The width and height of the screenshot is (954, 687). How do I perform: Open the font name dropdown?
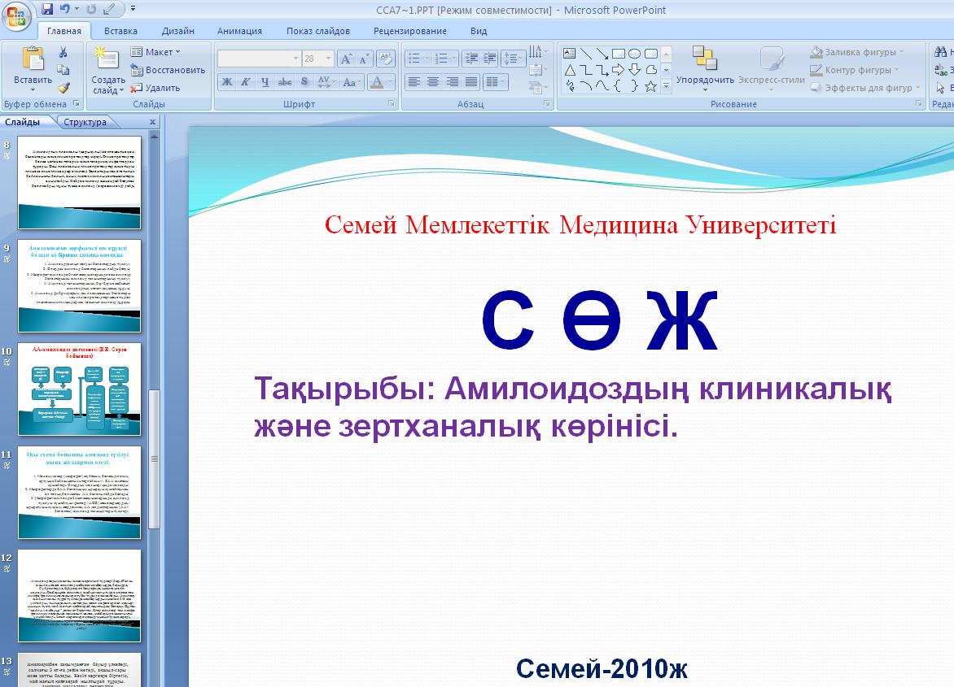[295, 59]
